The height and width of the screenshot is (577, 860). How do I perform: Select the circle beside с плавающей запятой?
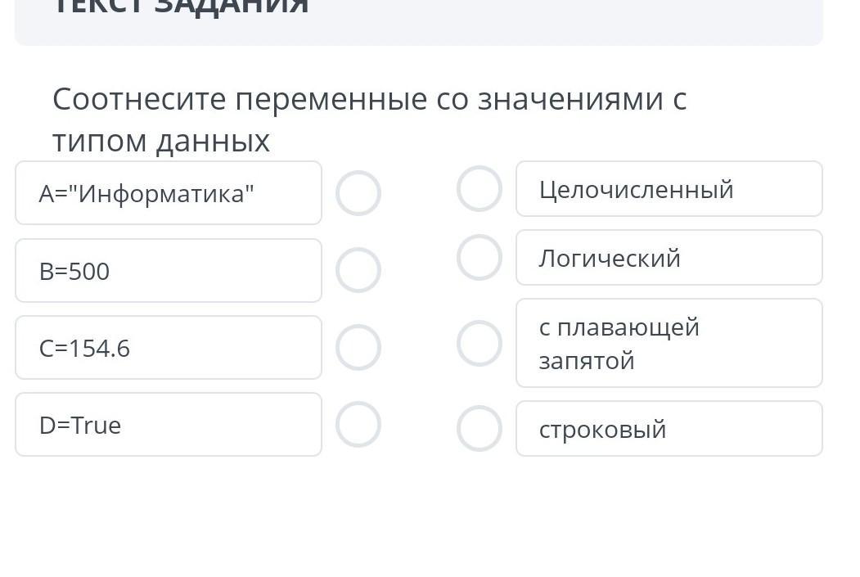tap(480, 343)
